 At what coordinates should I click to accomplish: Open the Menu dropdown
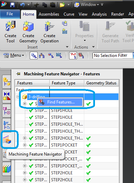pyautogui.click(x=13, y=55)
